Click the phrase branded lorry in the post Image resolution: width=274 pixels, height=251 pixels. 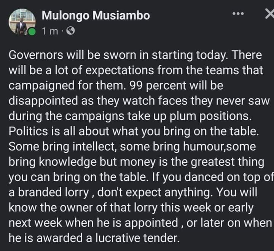tap(53, 192)
